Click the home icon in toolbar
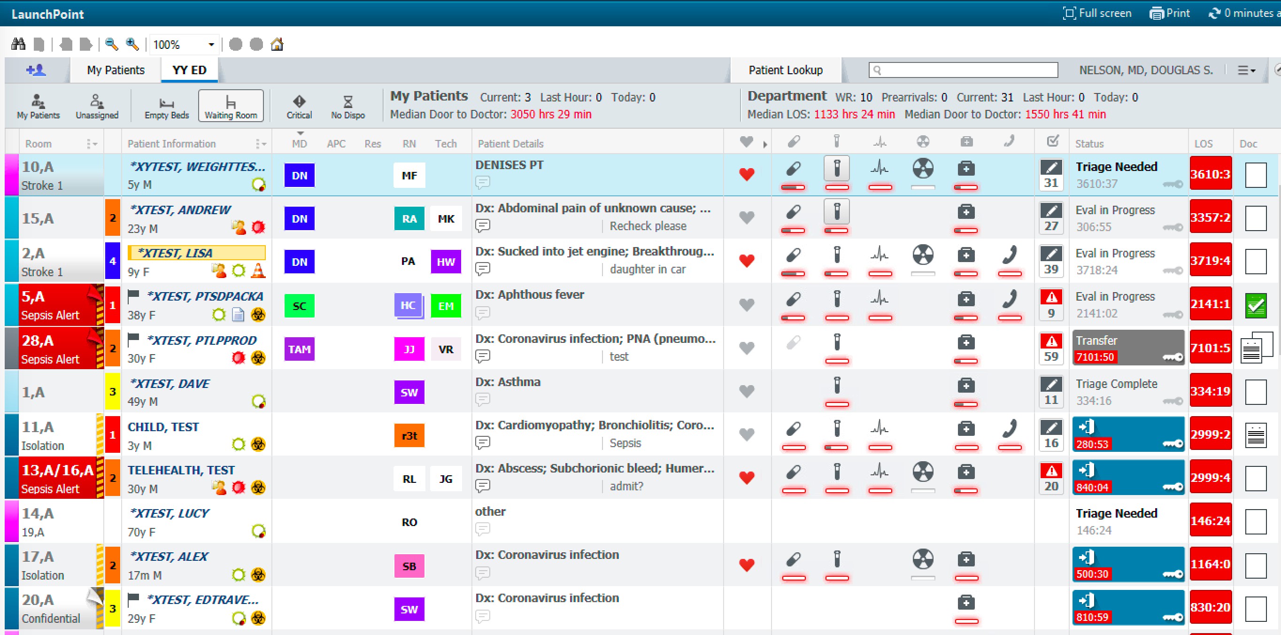The height and width of the screenshot is (635, 1281). pos(277,44)
